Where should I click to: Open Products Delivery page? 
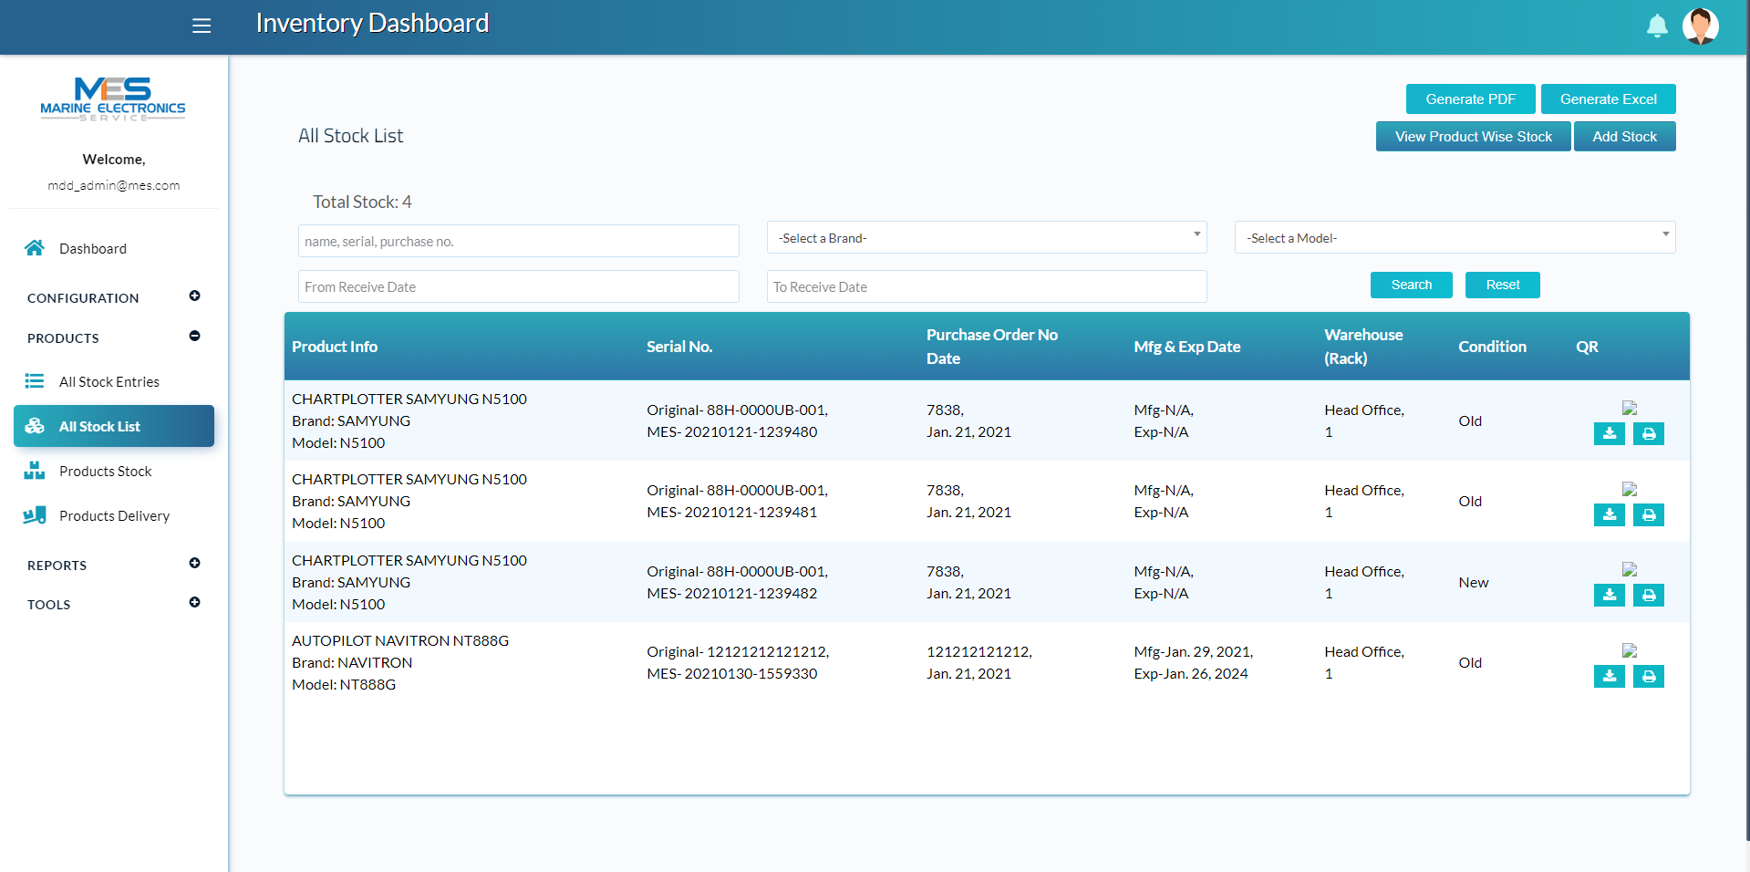pos(114,515)
